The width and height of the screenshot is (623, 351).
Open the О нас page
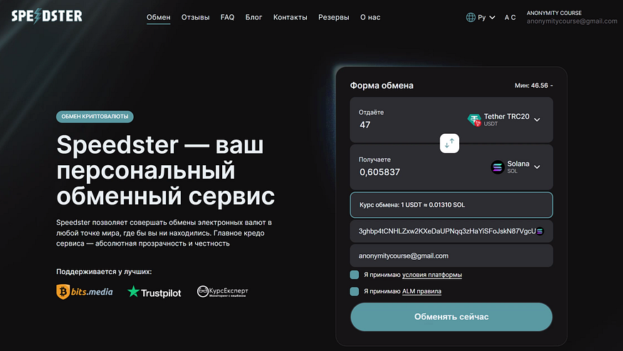[x=370, y=17]
